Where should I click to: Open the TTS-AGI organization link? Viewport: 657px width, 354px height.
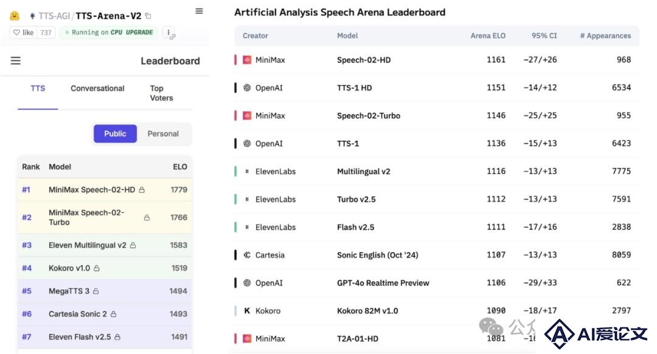pyautogui.click(x=54, y=16)
